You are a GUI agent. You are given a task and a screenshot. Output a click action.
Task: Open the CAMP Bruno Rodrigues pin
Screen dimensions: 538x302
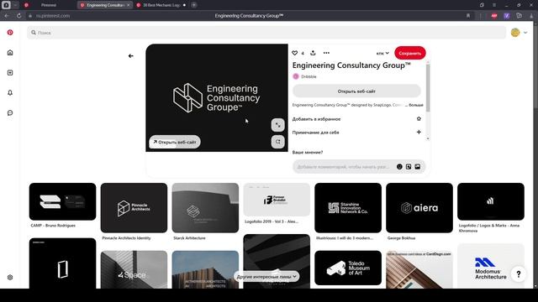[x=62, y=201]
